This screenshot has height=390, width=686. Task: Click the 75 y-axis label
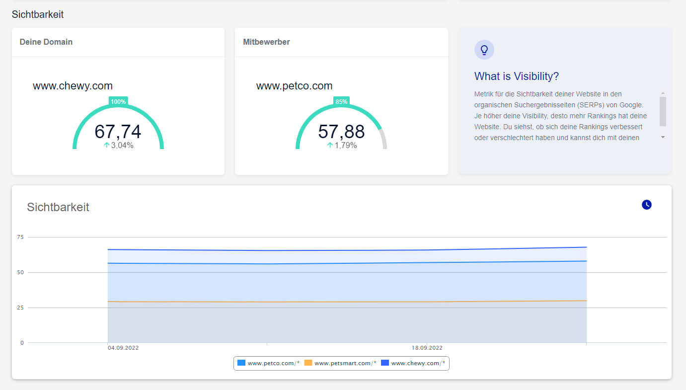pyautogui.click(x=20, y=237)
